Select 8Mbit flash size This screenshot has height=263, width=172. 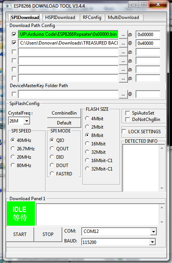click(95, 135)
